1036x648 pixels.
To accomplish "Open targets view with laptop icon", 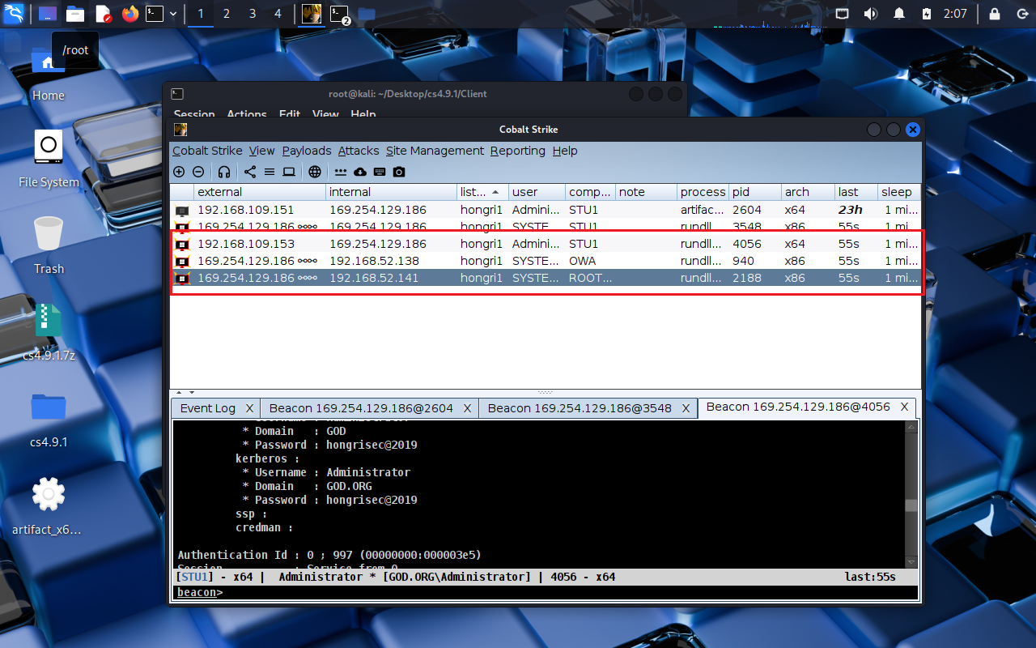I will click(x=289, y=172).
